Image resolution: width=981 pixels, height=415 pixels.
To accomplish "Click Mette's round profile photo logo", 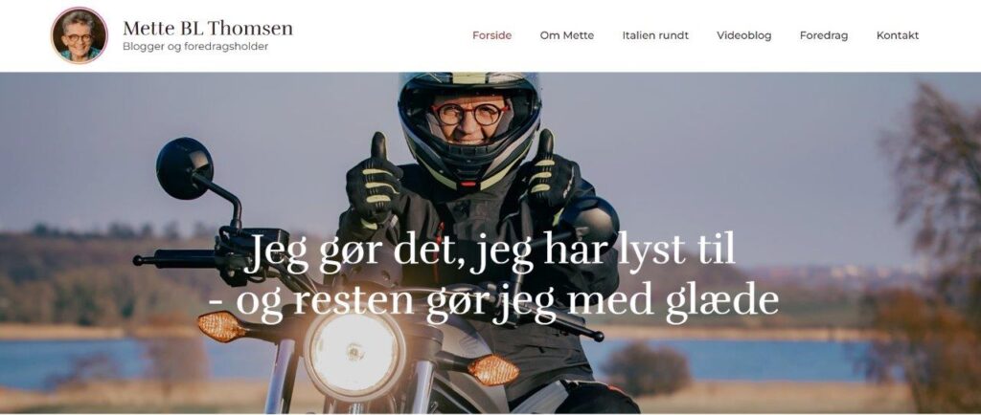I will coord(80,35).
